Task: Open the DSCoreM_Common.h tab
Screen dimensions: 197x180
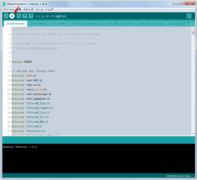Action: (120, 24)
